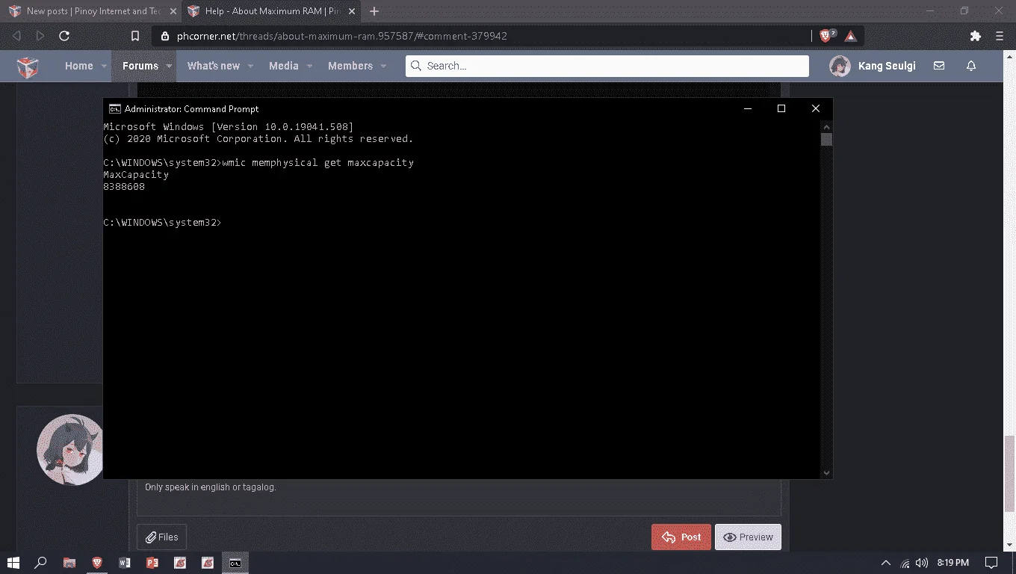Open the Action Center notifications icon
The image size is (1016, 574).
click(x=991, y=563)
